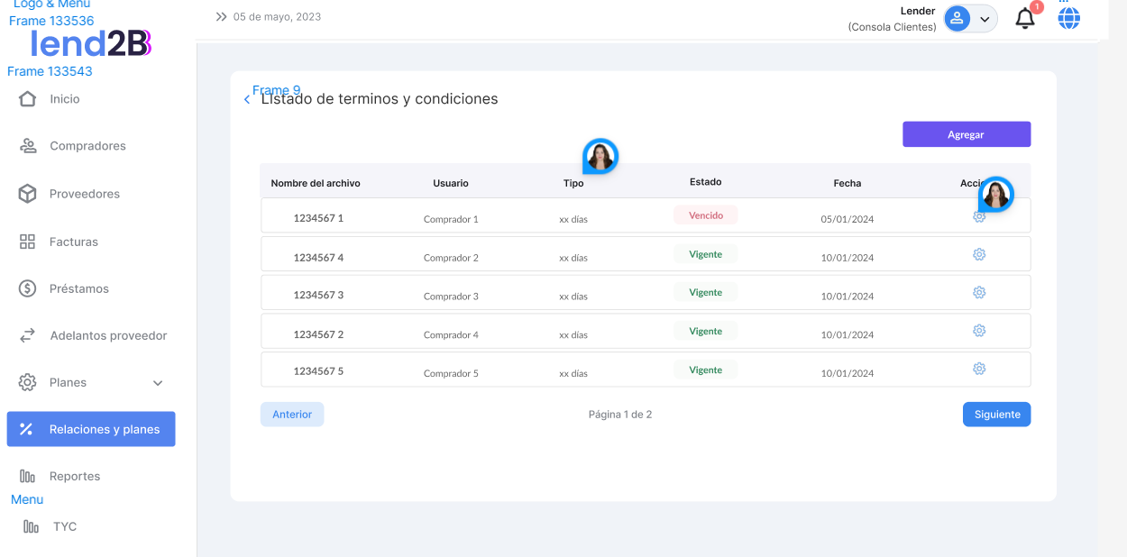
Task: Click the Siguiente pagination button
Action: 996,415
